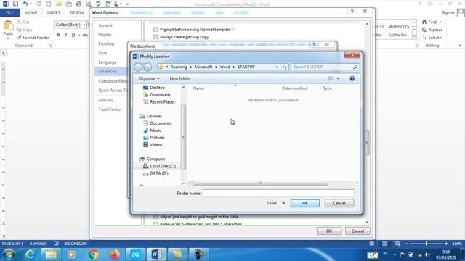This screenshot has width=465, height=261.
Task: Click Cancel in Word Options dialog
Action: pyautogui.click(x=357, y=231)
